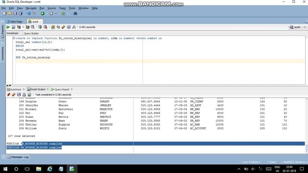Click the Clear eraser icon in worksheet toolbar
Viewport: 308px width, 173px height.
[63, 27]
